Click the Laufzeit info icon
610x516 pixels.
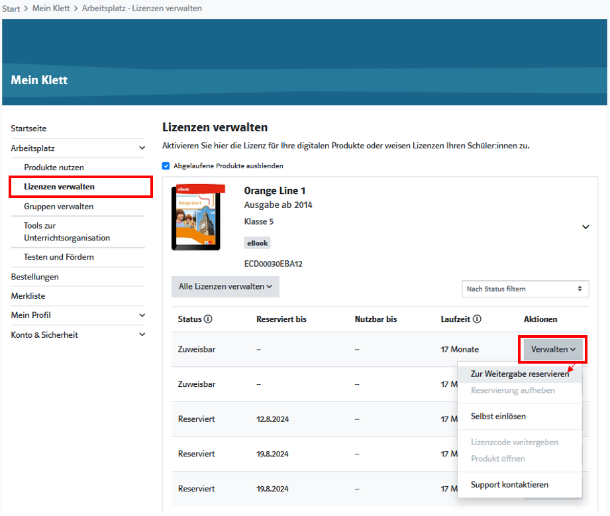point(477,319)
